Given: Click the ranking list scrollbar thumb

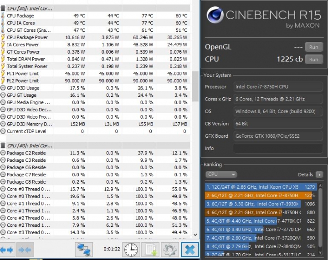Looking at the screenshot, I should coord(320,217).
